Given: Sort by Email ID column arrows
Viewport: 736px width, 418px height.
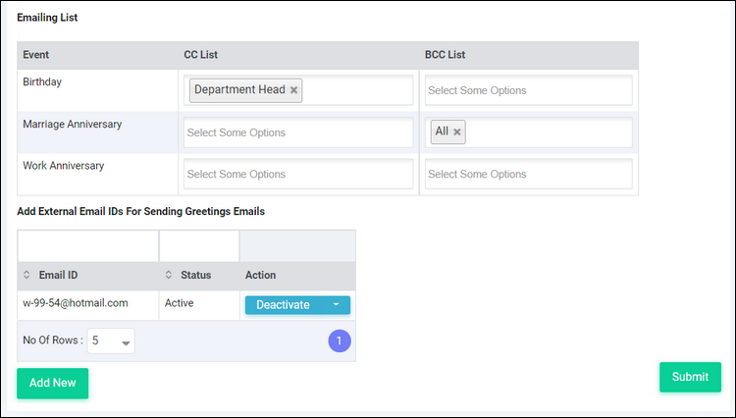Looking at the screenshot, I should pos(26,275).
